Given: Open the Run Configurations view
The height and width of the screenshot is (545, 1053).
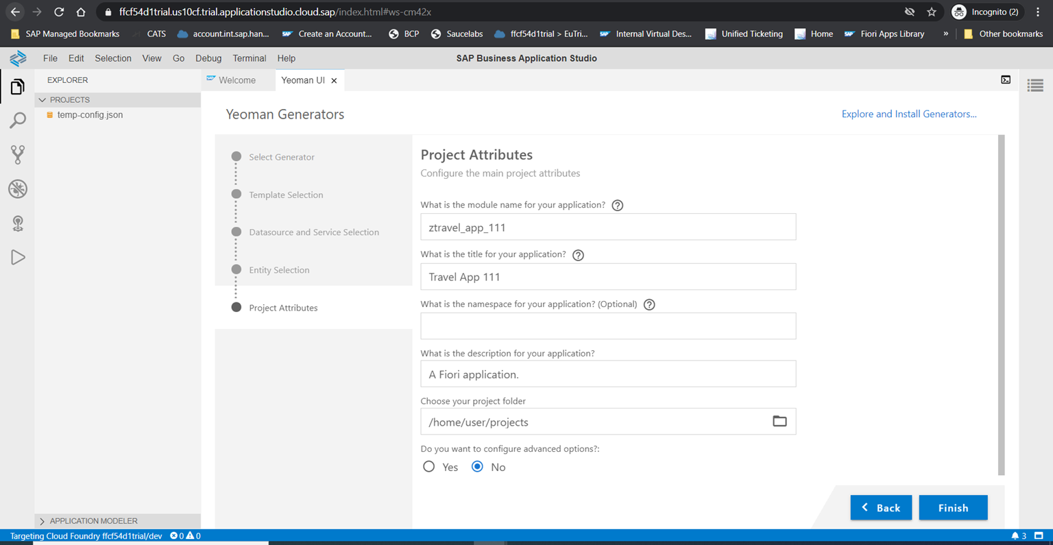Looking at the screenshot, I should point(17,223).
